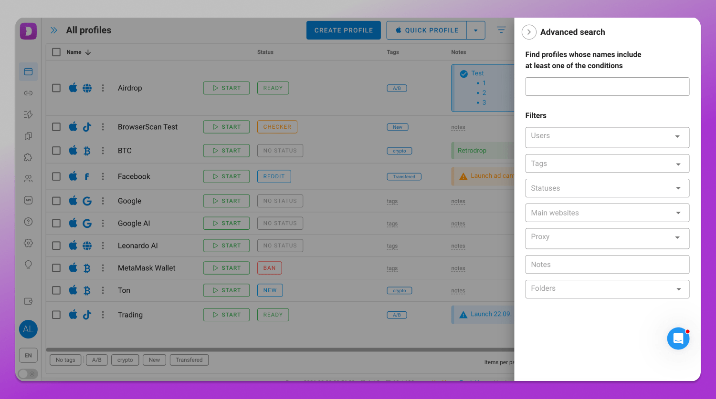
Task: Click the filter icon in header
Action: [501, 30]
